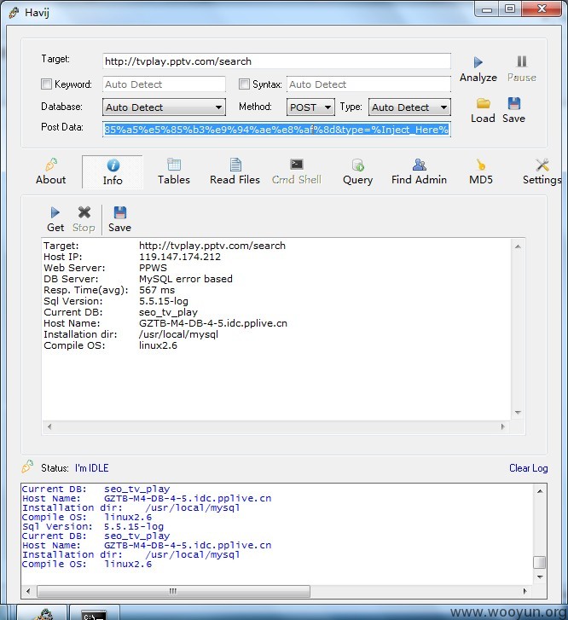The height and width of the screenshot is (620, 568).
Task: Click command prompt taskbar icon
Action: [x=94, y=615]
